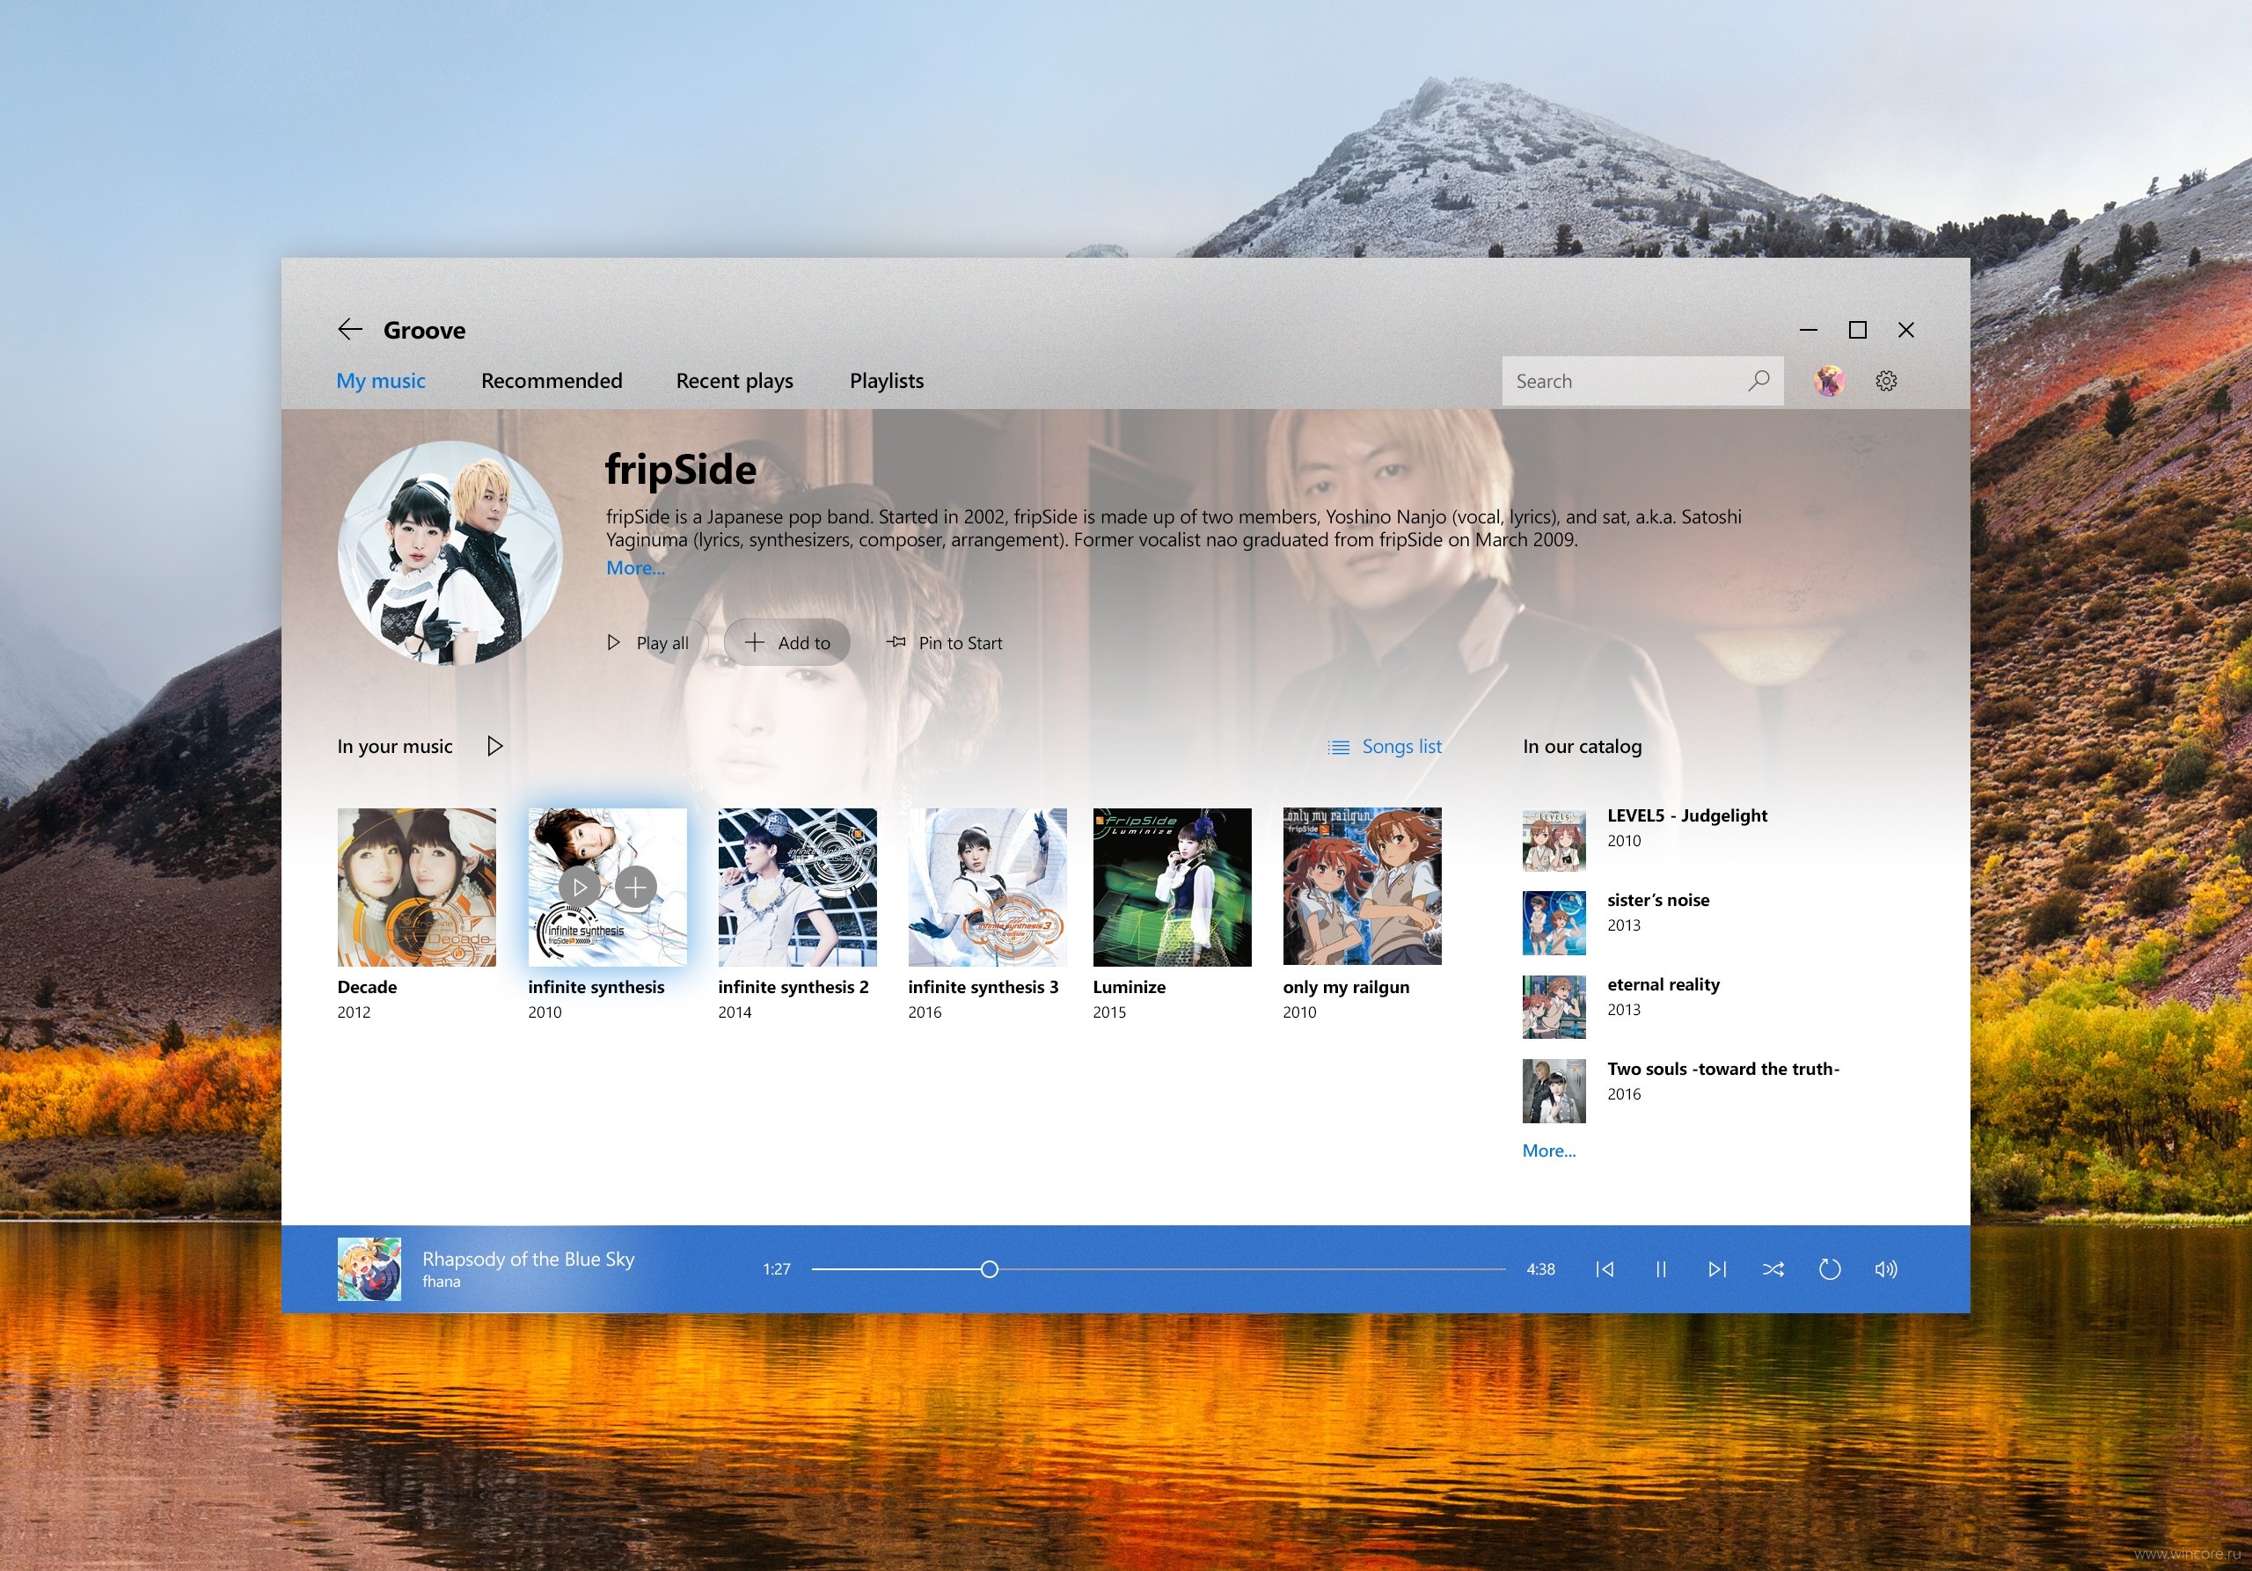
Task: Open the Recent plays tab
Action: pyautogui.click(x=735, y=381)
